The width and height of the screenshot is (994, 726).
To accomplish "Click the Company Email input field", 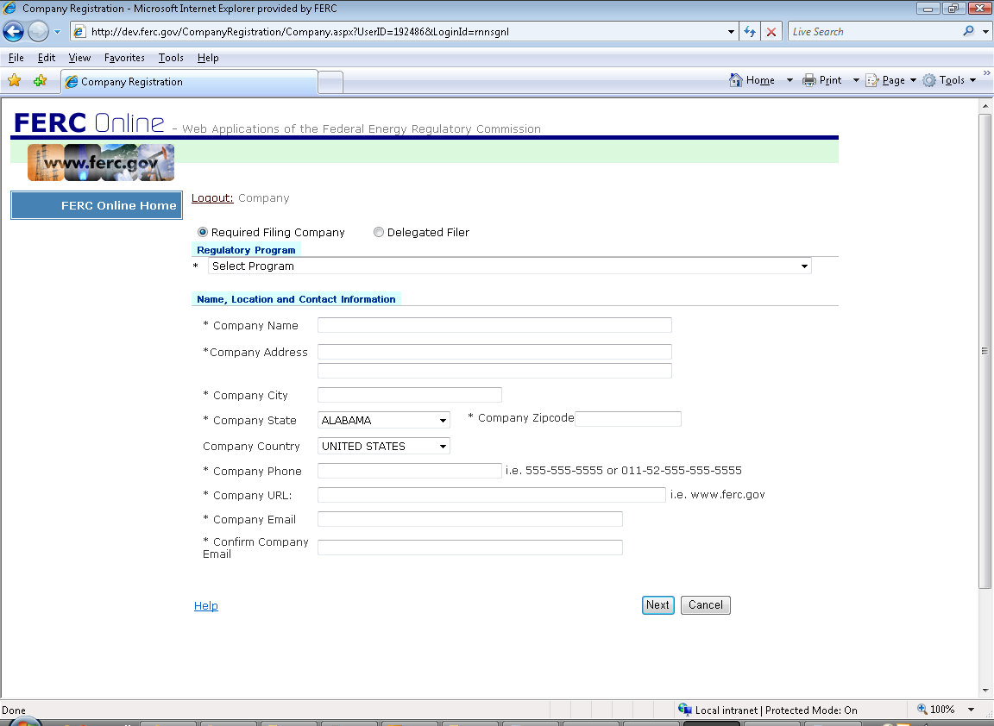I will [469, 519].
